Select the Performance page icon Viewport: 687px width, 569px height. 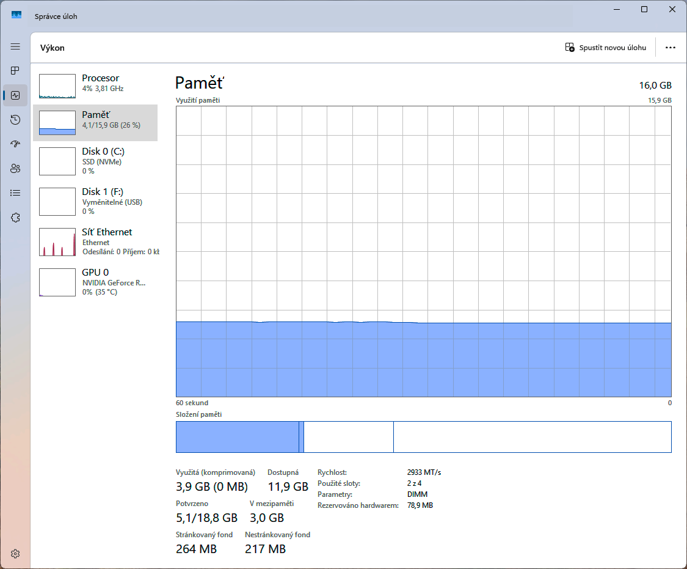[x=15, y=95]
